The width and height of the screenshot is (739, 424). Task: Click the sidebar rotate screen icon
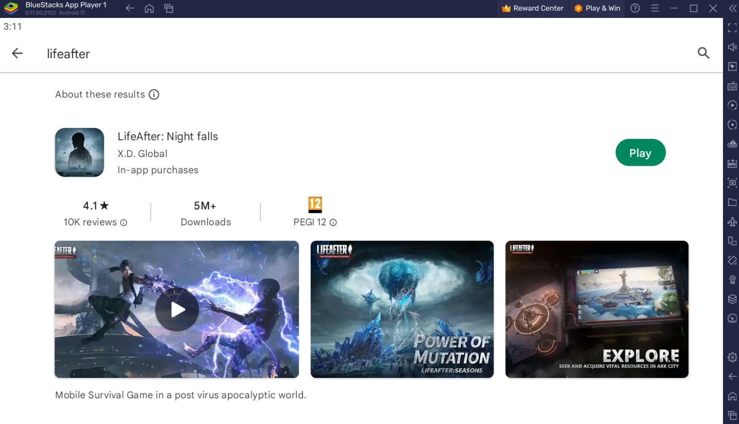click(x=732, y=241)
